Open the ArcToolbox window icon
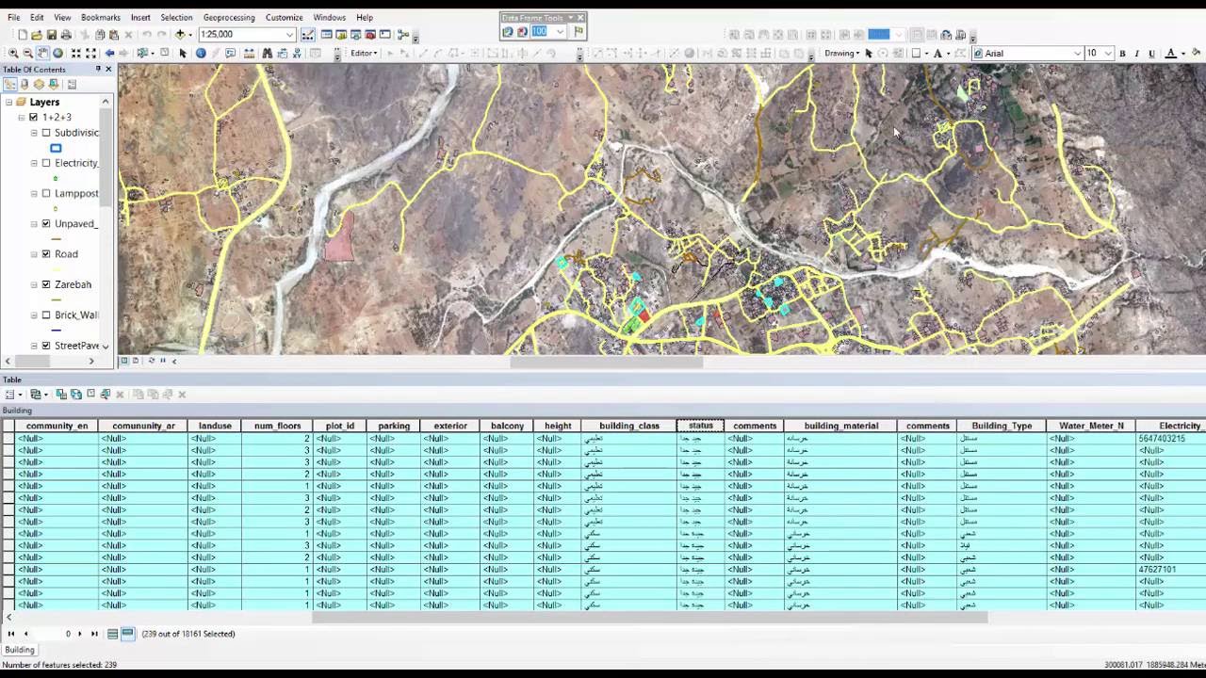1206x678 pixels. (x=370, y=35)
